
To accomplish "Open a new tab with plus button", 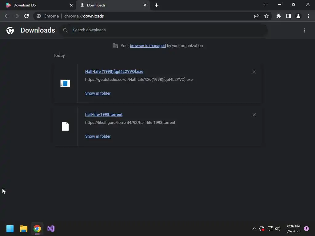I will pos(157,5).
